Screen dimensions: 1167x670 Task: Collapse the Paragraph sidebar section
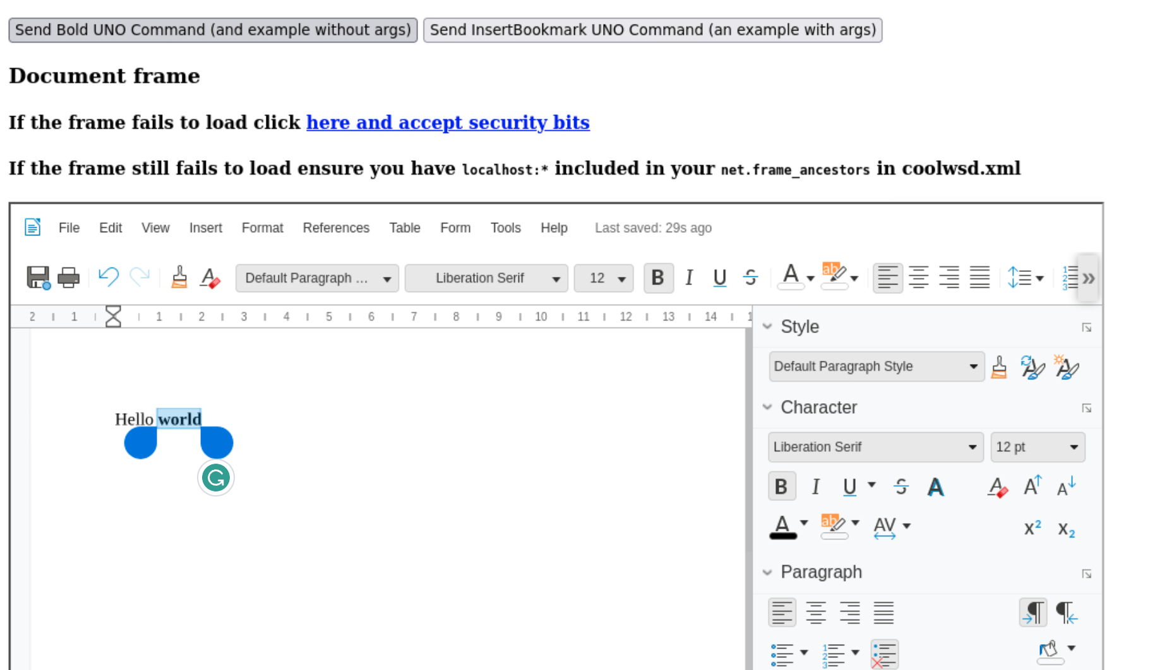point(767,572)
